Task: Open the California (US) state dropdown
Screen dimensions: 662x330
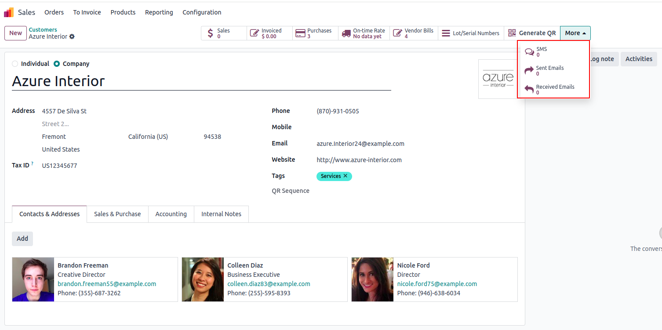Action: 162,137
